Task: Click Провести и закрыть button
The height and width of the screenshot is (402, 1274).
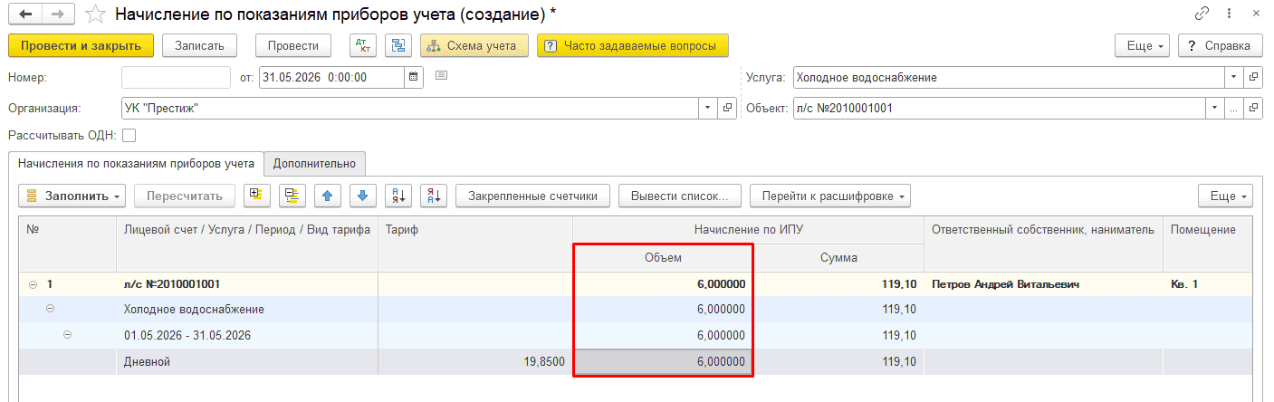Action: [81, 45]
